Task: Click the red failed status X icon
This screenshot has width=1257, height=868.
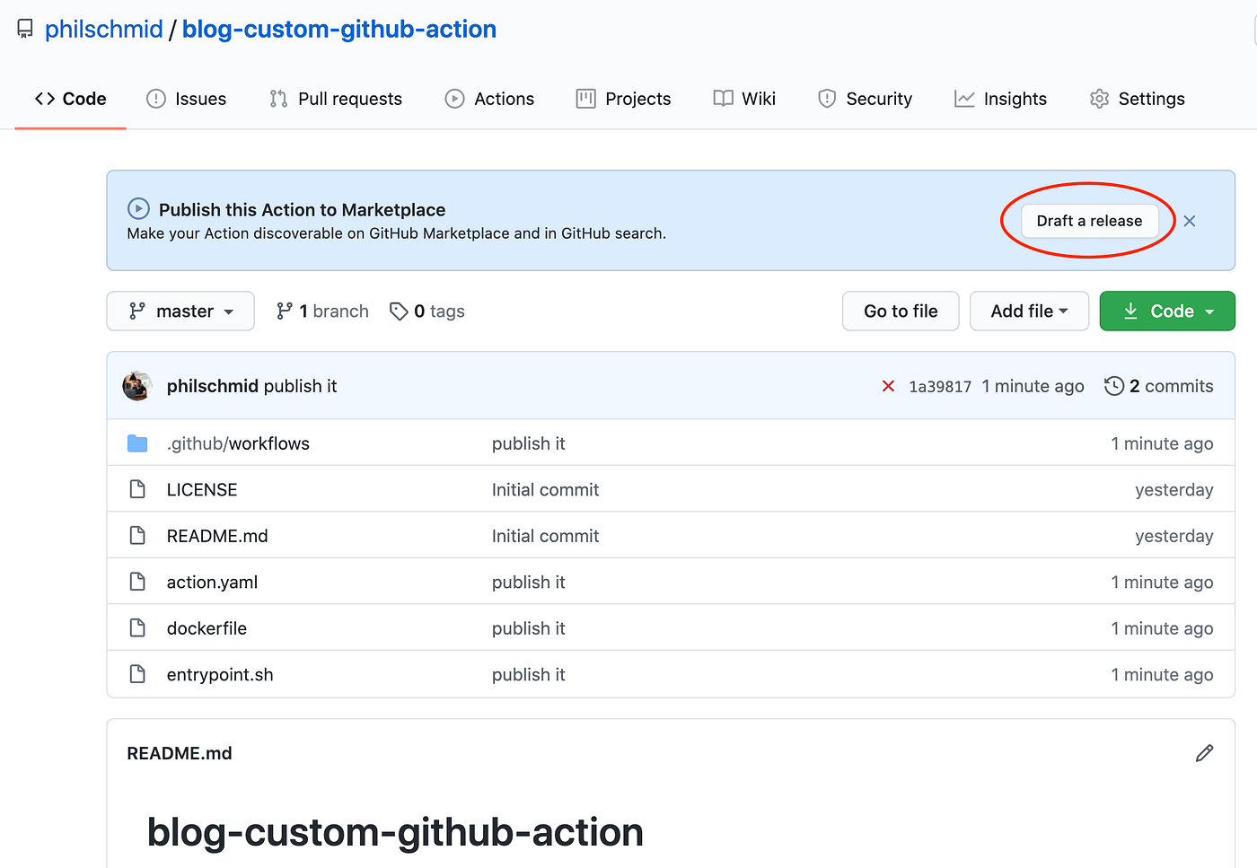Action: (x=888, y=386)
